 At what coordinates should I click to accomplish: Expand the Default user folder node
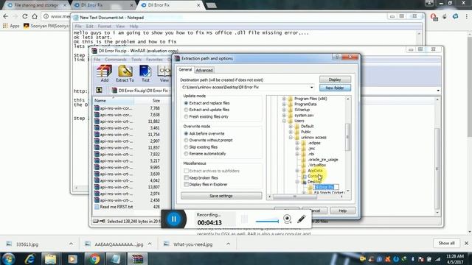click(291, 126)
